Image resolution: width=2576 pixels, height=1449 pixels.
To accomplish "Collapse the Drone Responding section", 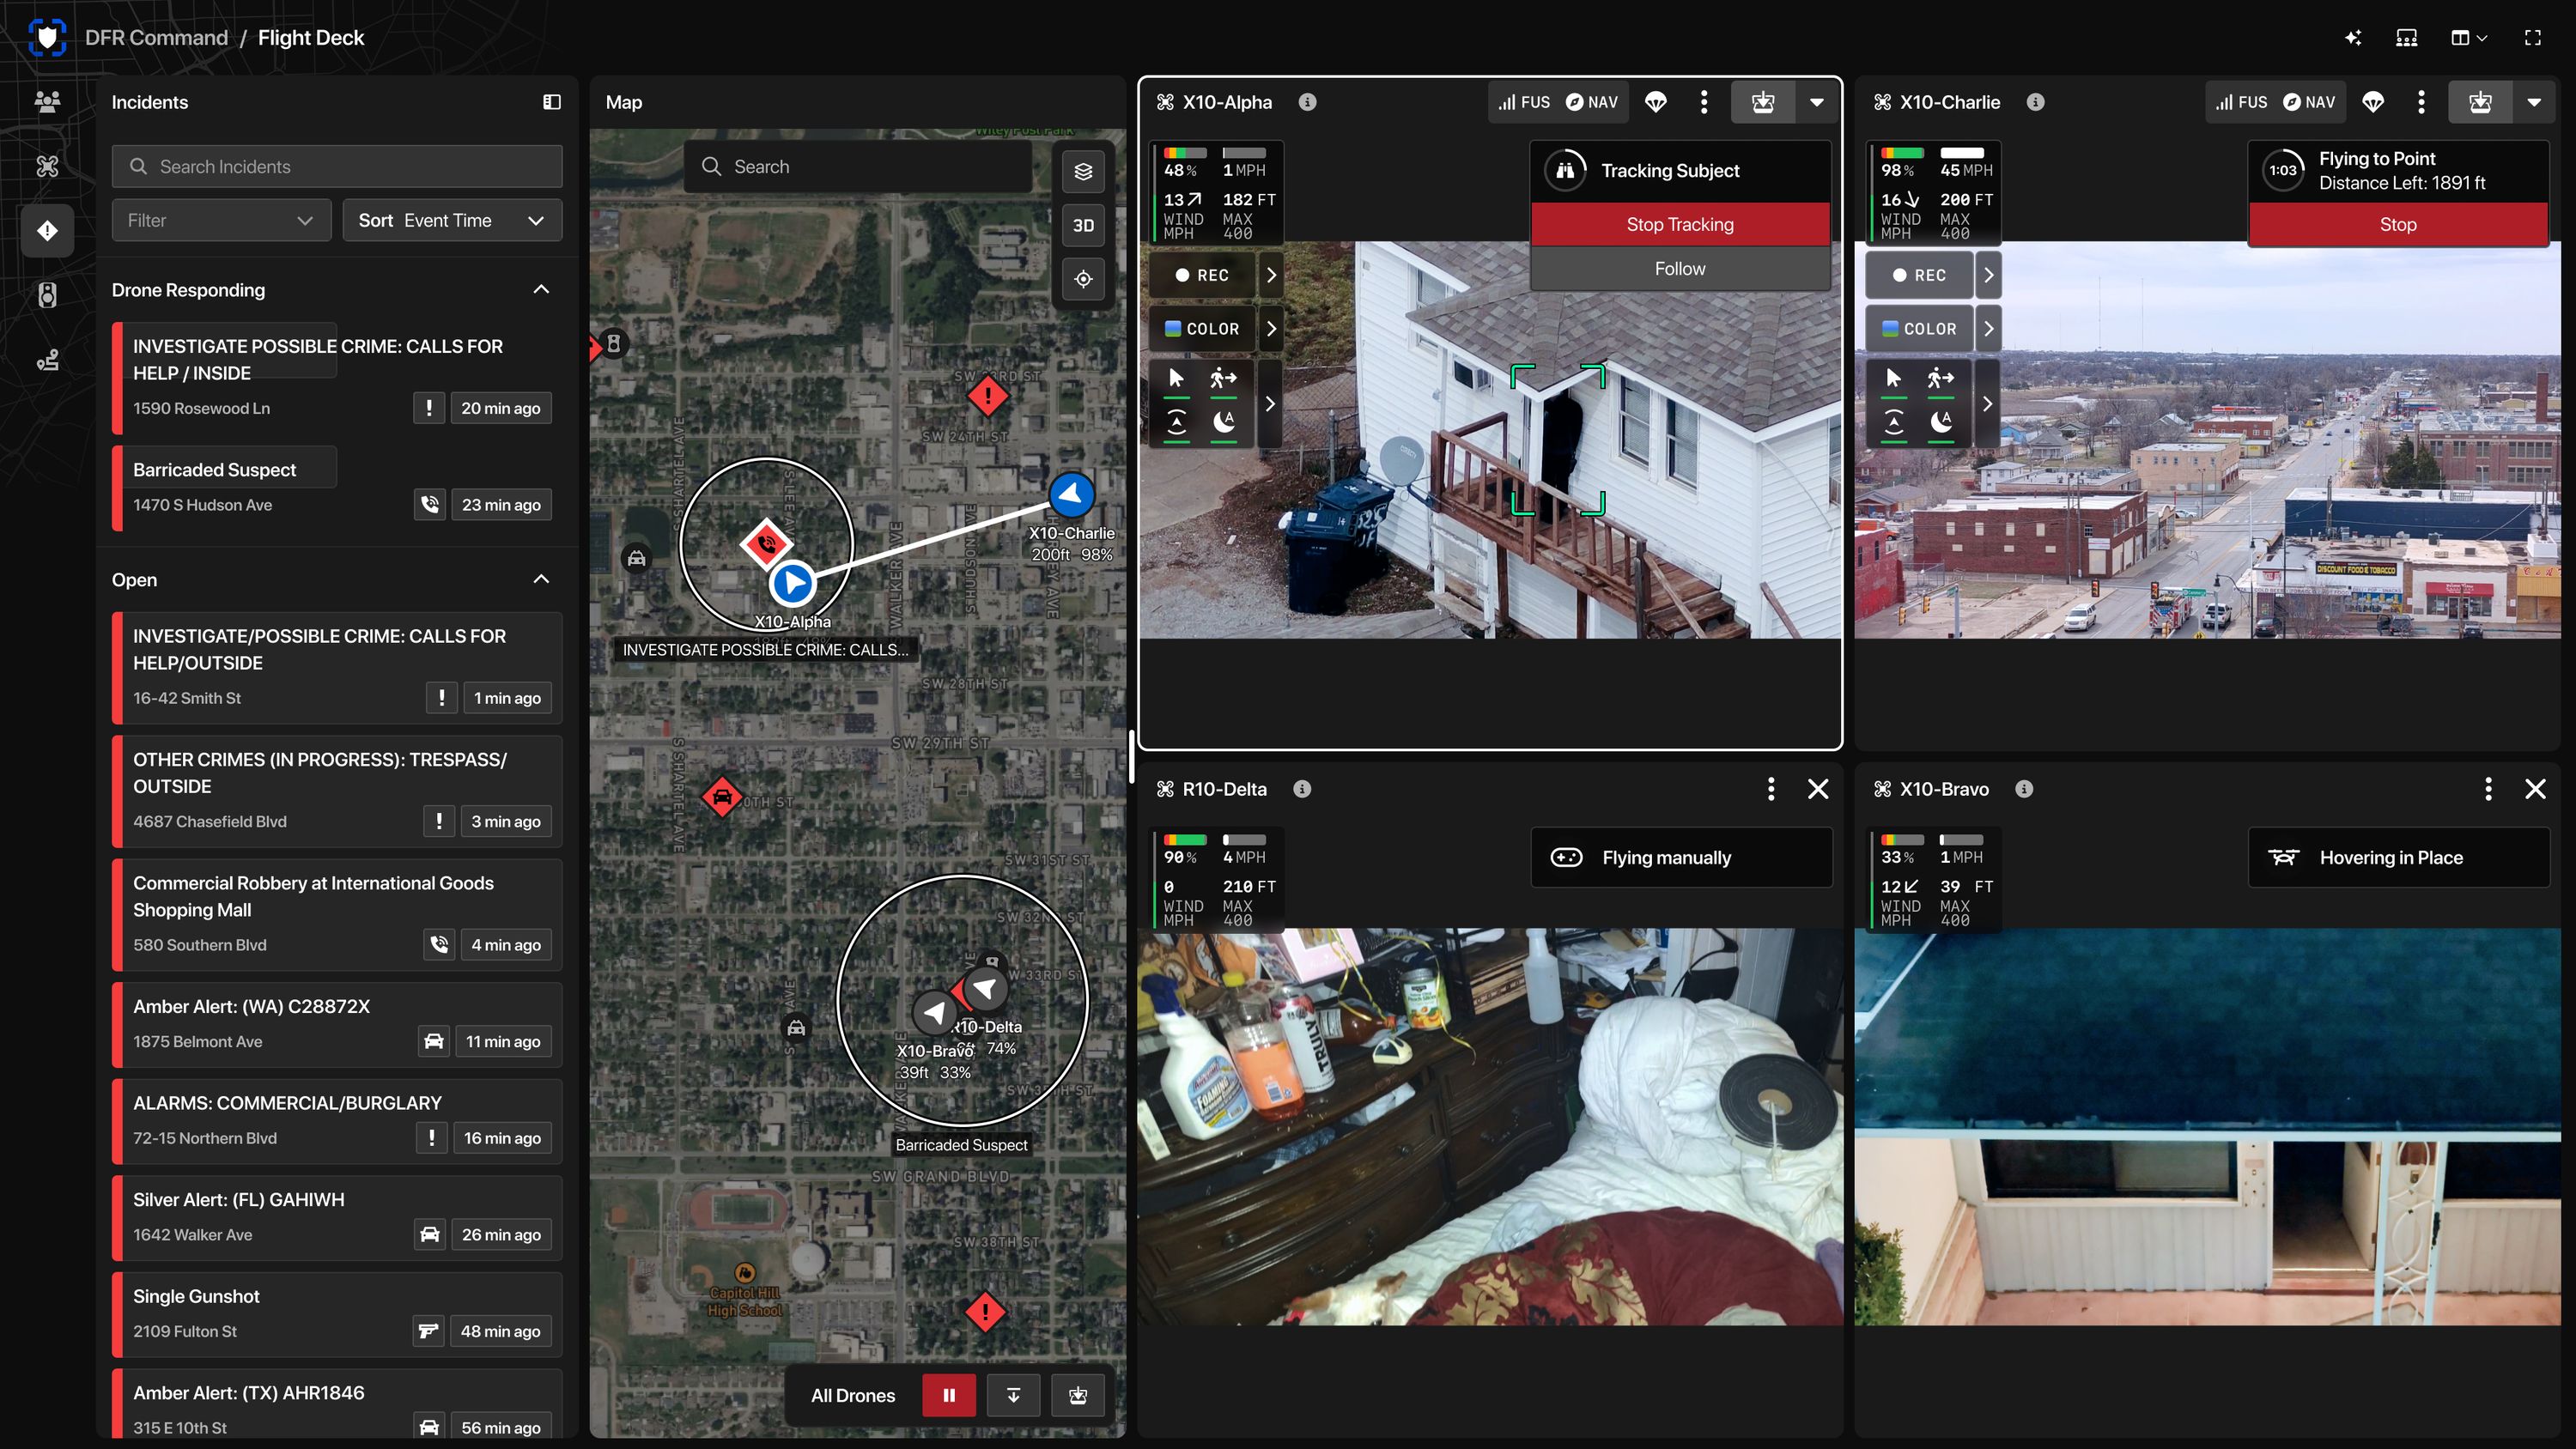I will point(541,289).
